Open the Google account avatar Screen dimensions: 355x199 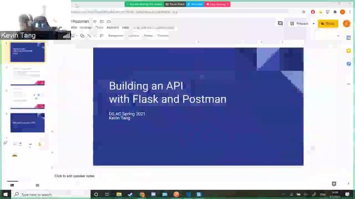pos(347,24)
